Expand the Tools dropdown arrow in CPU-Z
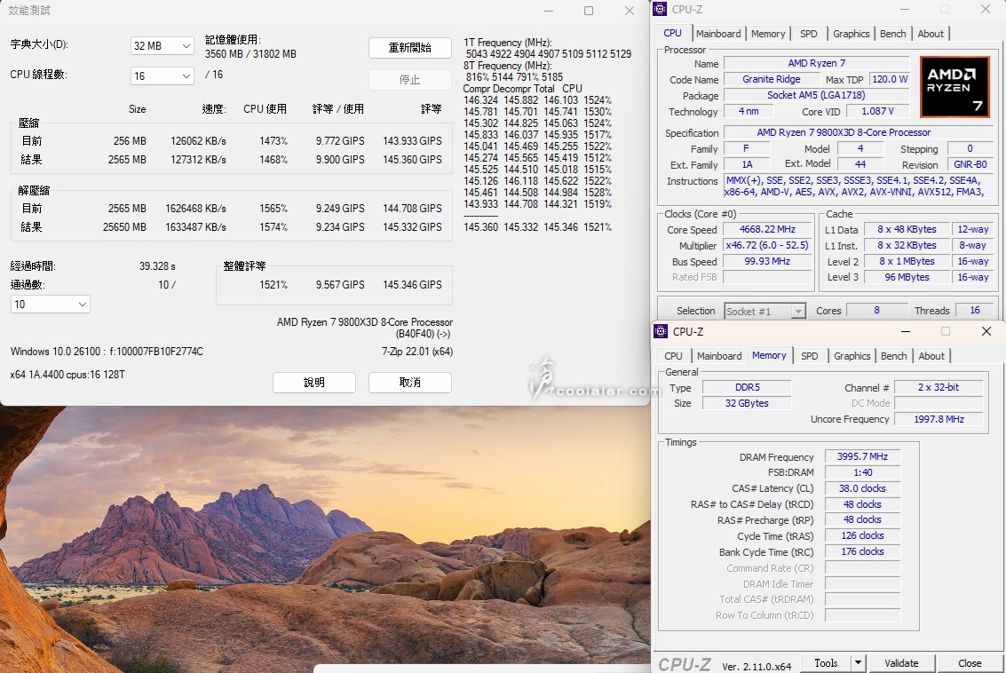This screenshot has width=1006, height=673. (x=858, y=662)
